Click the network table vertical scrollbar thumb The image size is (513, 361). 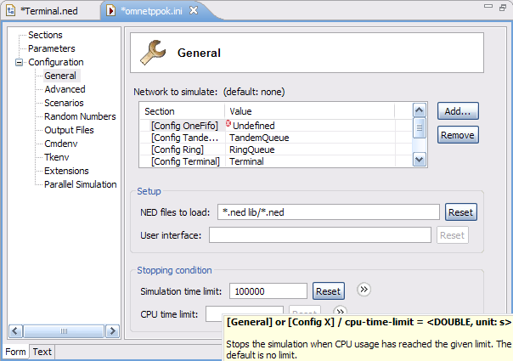click(420, 128)
